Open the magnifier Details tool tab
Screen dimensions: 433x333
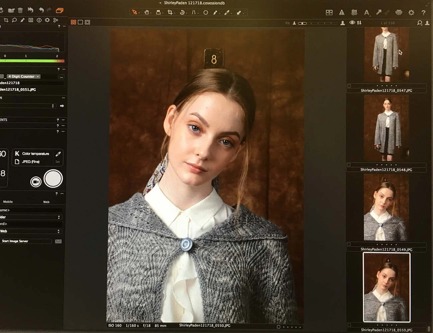pyautogui.click(x=14, y=20)
